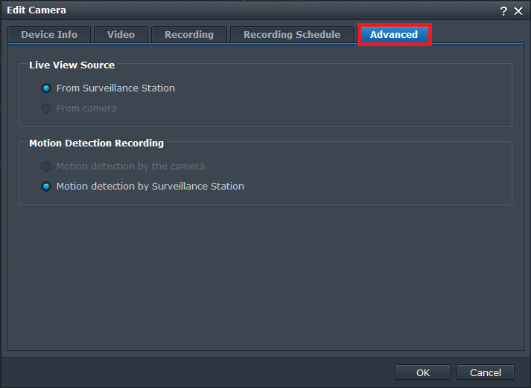Select the Recording Schedule tab
Viewport: 531px width, 388px height.
pyautogui.click(x=292, y=35)
